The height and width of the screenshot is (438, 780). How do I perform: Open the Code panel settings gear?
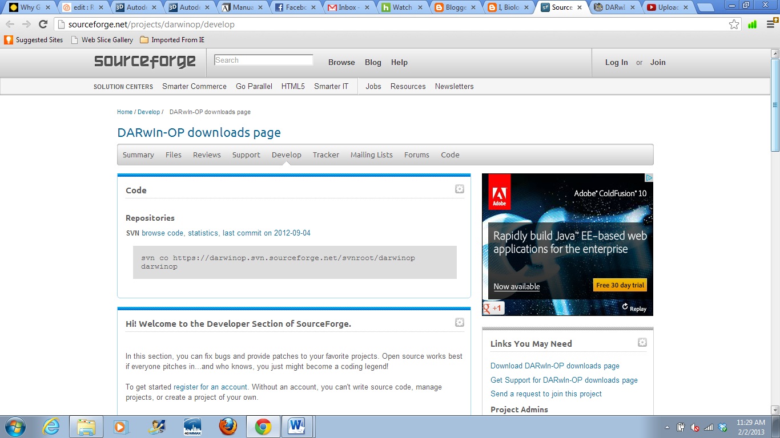pyautogui.click(x=460, y=189)
